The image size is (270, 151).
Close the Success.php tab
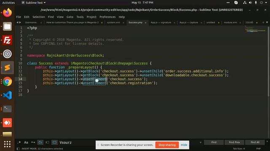coord(146,23)
